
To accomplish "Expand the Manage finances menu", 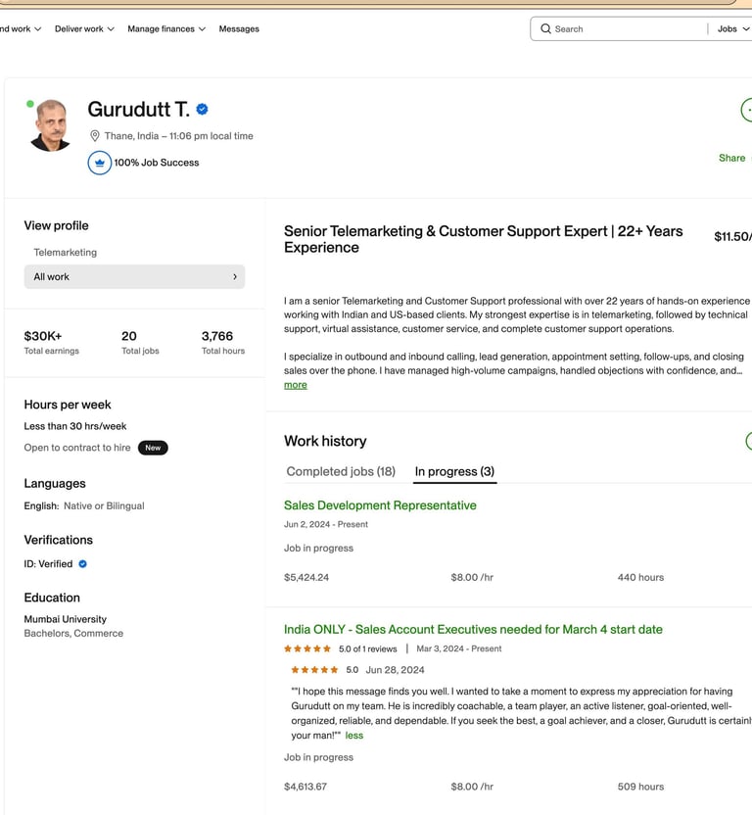I will click(166, 29).
